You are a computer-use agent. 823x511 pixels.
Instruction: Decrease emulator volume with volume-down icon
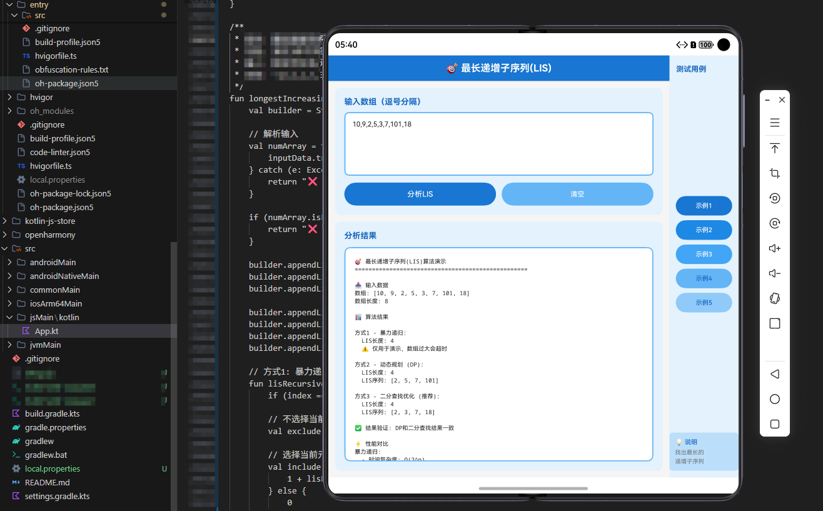[774, 273]
